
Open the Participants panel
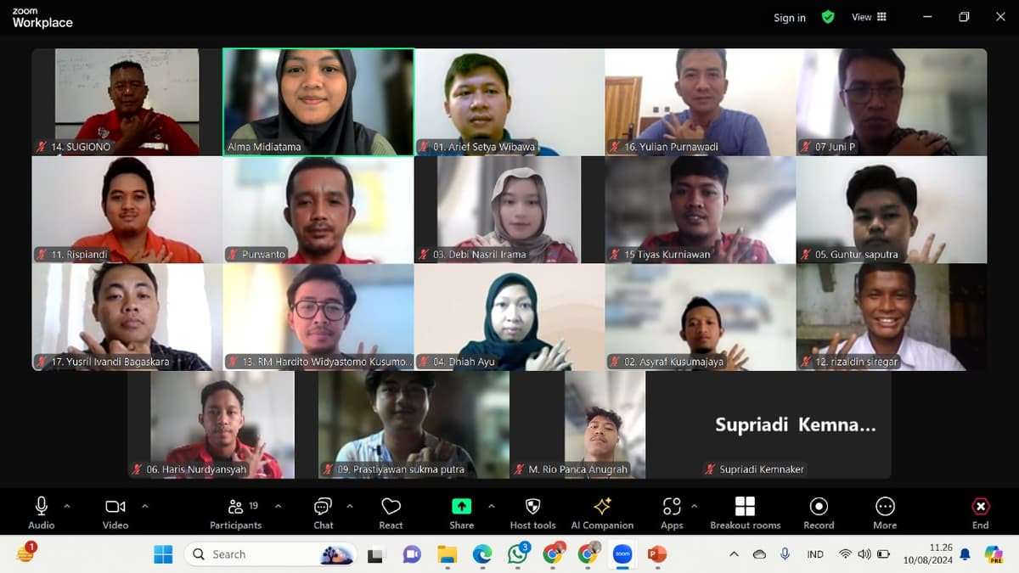(236, 513)
